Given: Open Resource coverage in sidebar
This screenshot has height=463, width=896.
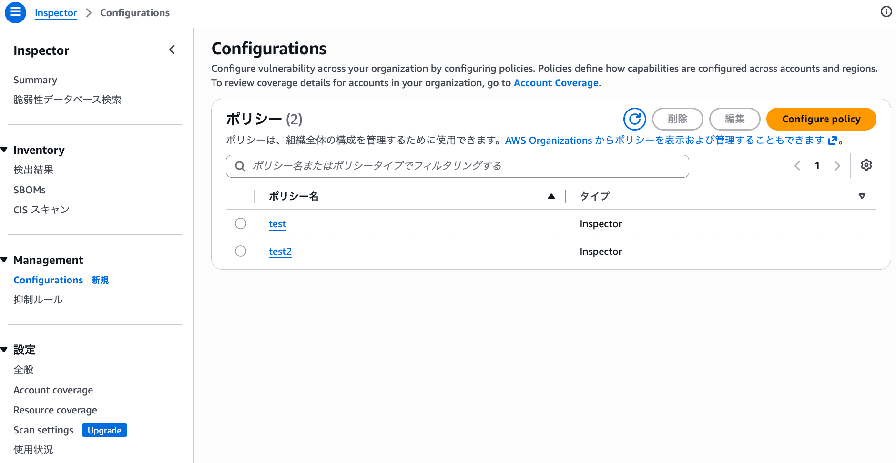Looking at the screenshot, I should (x=55, y=410).
